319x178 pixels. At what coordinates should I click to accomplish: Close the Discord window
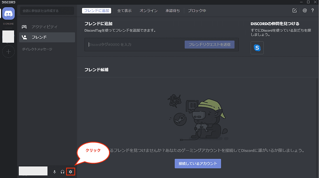(x=315, y=2)
